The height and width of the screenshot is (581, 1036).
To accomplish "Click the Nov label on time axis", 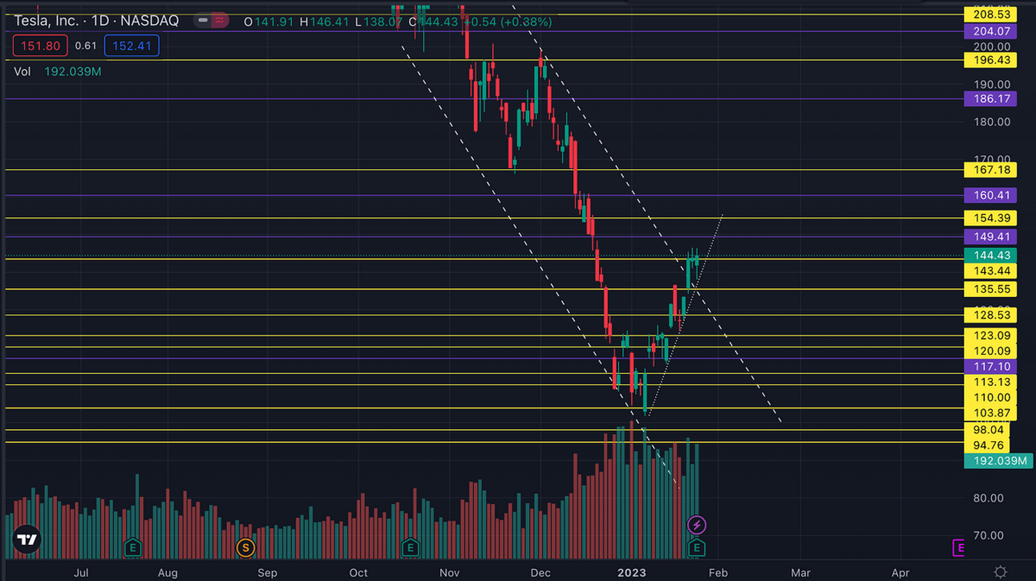I will [x=450, y=572].
